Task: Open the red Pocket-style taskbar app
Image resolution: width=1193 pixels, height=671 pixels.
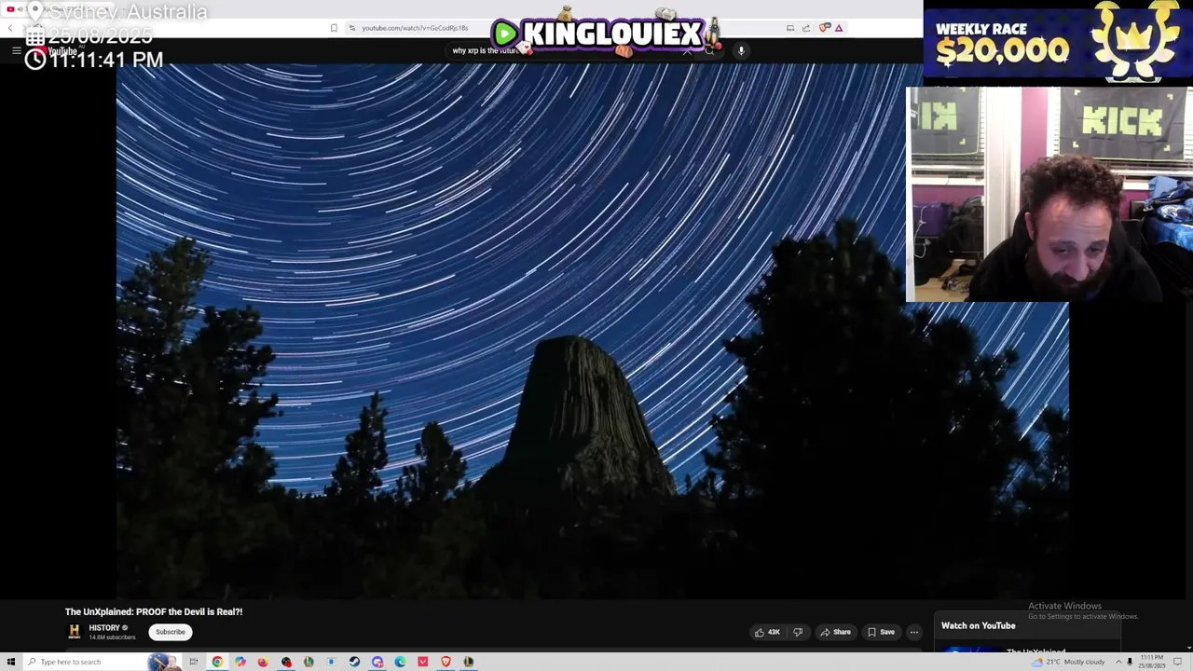Action: [x=423, y=662]
